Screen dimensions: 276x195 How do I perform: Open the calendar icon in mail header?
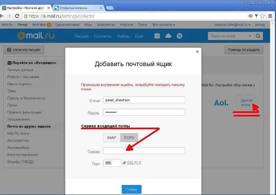(157, 36)
